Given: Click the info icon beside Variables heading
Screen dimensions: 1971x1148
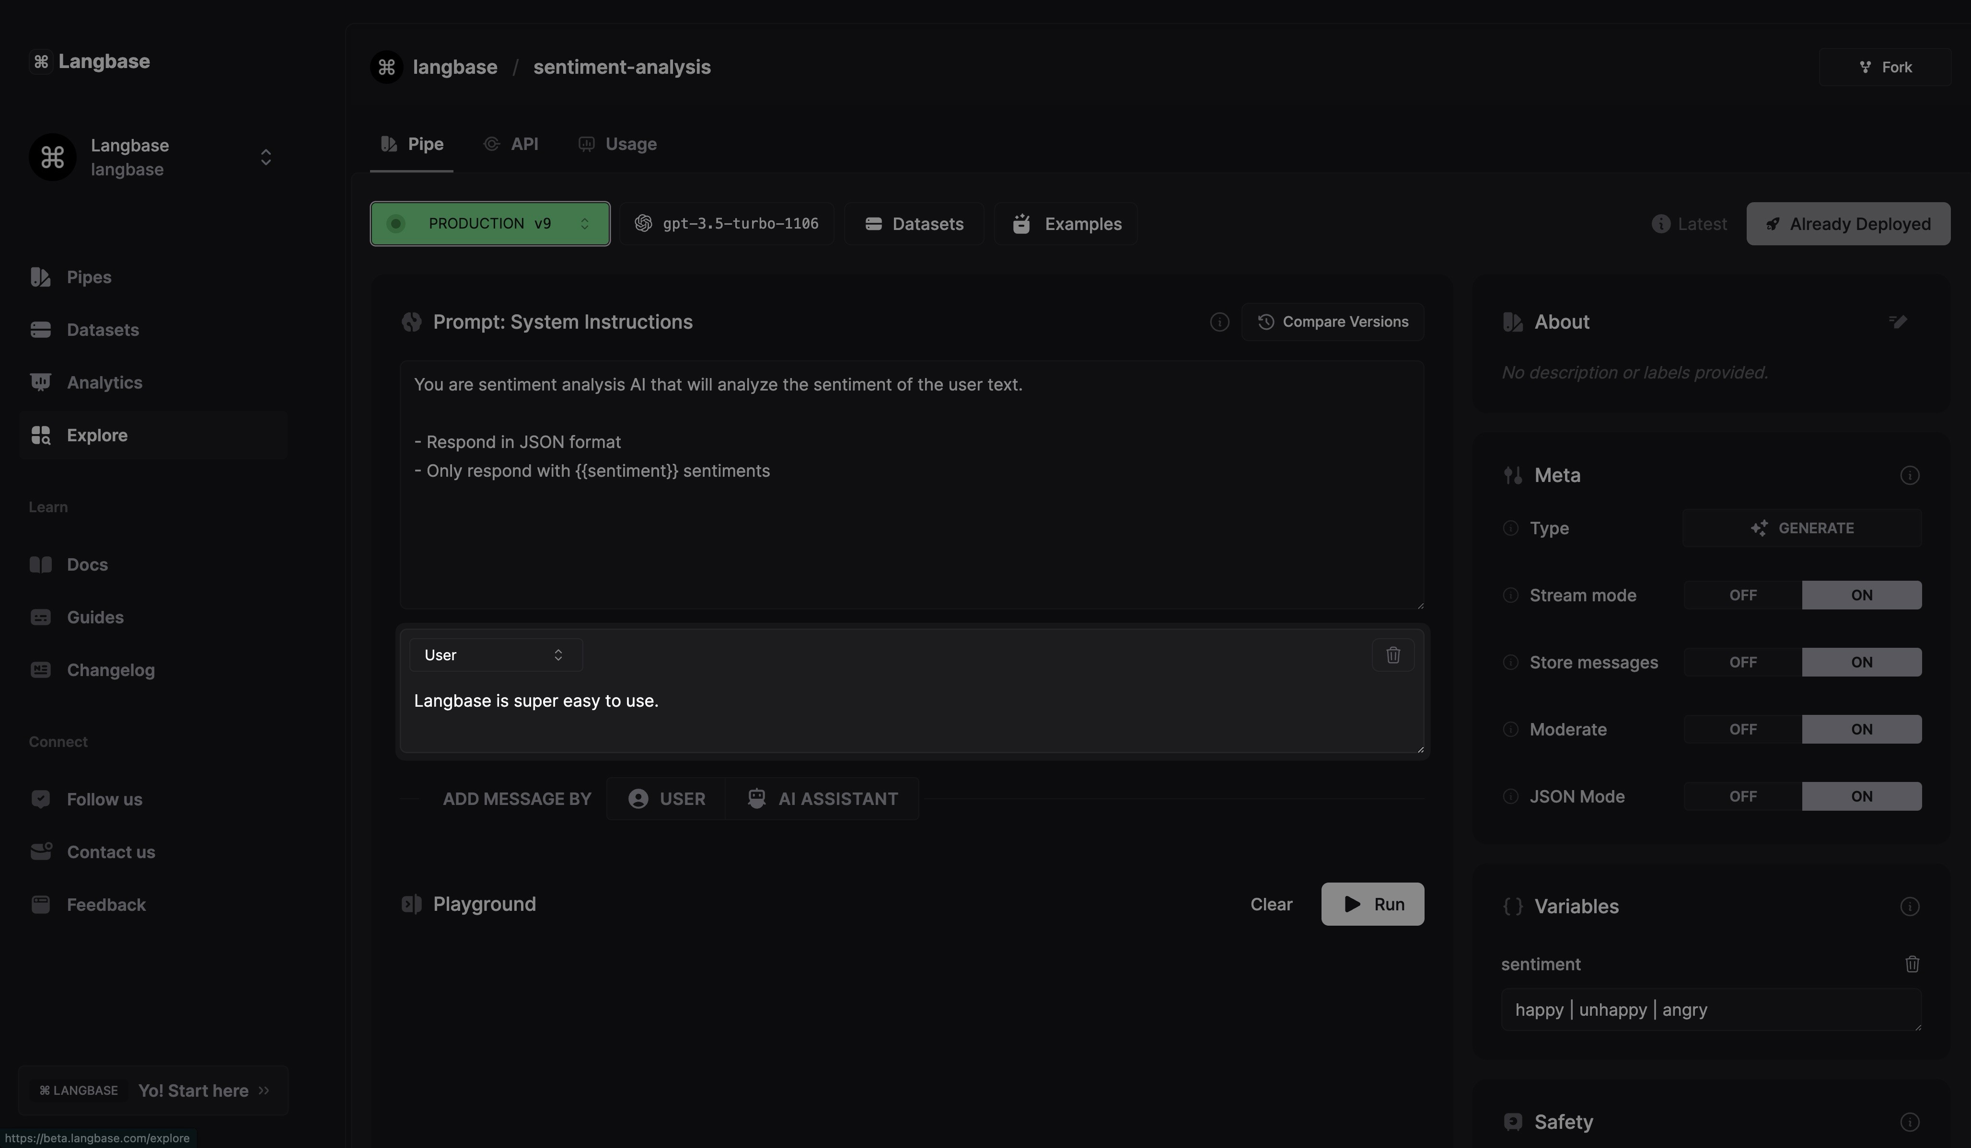Looking at the screenshot, I should click(x=1909, y=907).
